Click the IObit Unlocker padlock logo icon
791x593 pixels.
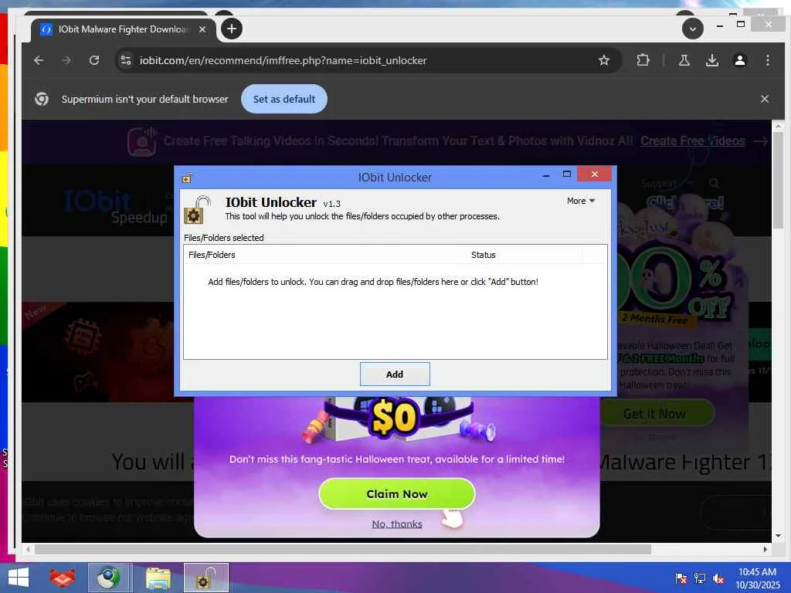point(197,210)
